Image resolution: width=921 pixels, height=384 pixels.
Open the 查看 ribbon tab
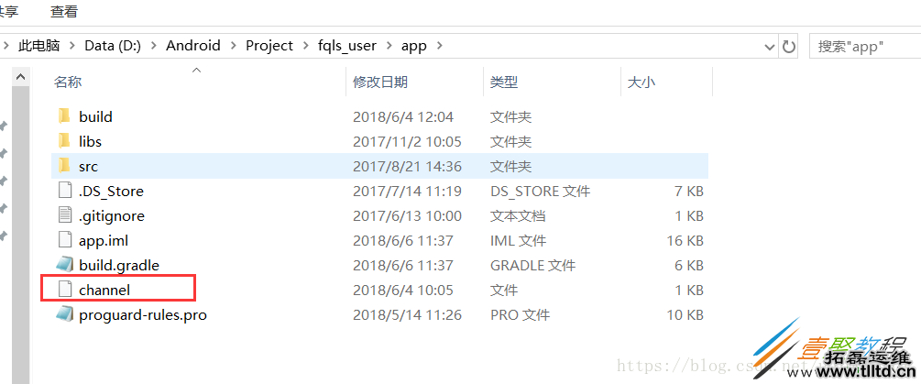[x=64, y=11]
